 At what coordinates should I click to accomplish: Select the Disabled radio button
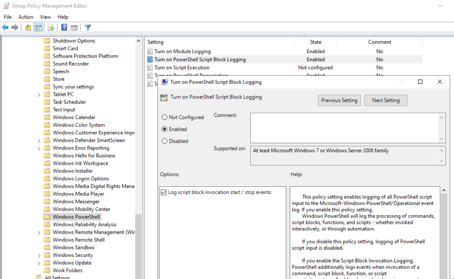[165, 141]
